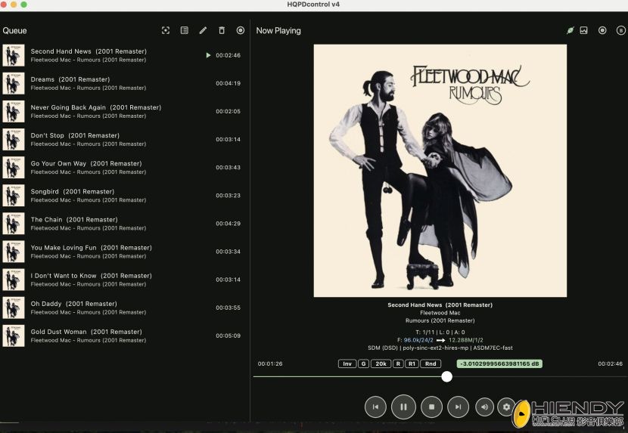
Task: Select 'Don't Stop (2001 Remaster)' in queue
Action: click(122, 139)
